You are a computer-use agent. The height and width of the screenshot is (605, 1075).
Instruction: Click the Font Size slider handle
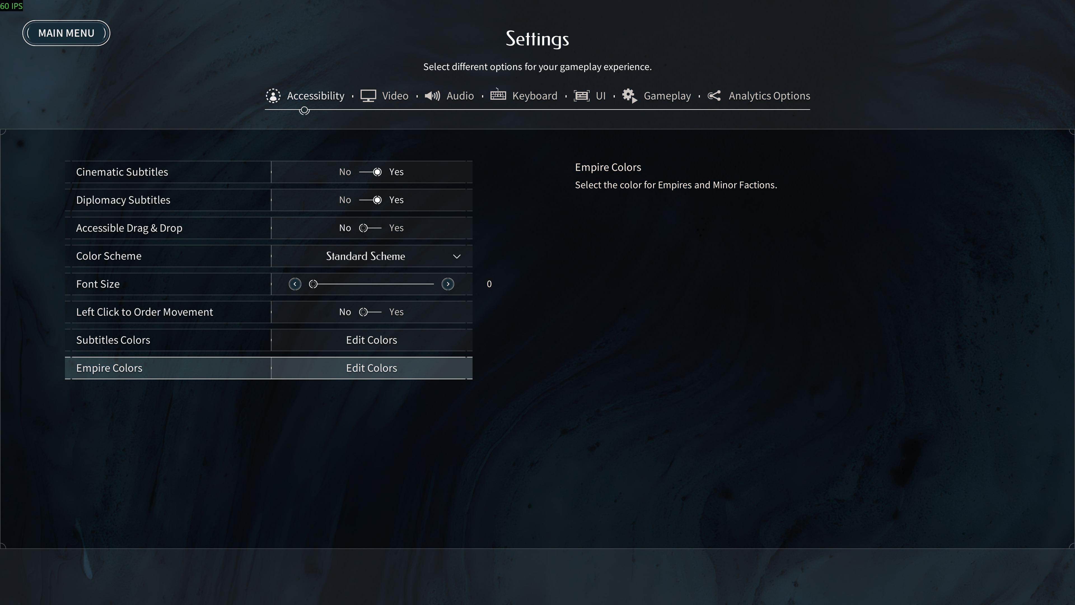point(313,284)
